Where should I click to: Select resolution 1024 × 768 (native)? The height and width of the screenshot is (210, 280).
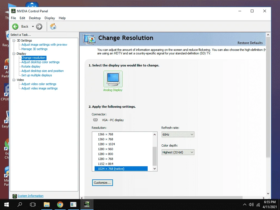[x=121, y=169]
